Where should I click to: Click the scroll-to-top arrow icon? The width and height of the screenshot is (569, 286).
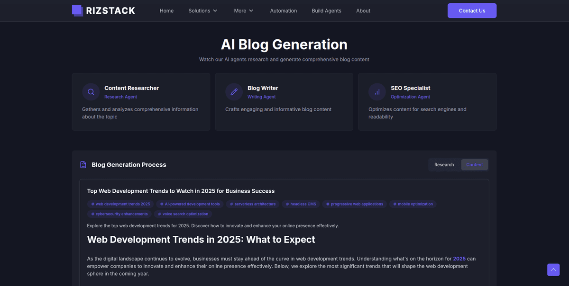[x=553, y=269]
